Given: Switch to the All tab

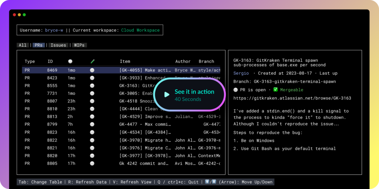Looking at the screenshot, I should point(23,45).
